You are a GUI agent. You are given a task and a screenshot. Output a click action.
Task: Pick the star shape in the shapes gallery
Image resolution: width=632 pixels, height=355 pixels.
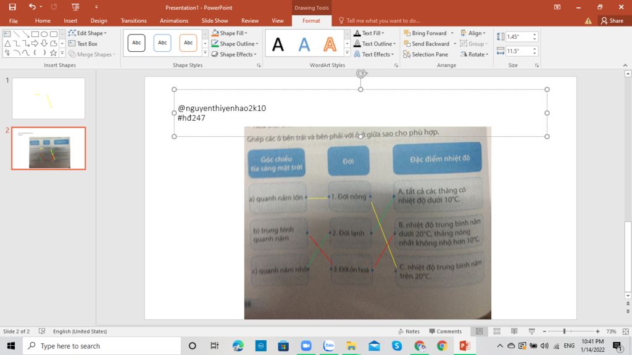pyautogui.click(x=54, y=53)
